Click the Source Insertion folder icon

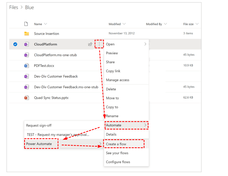coord(27,34)
